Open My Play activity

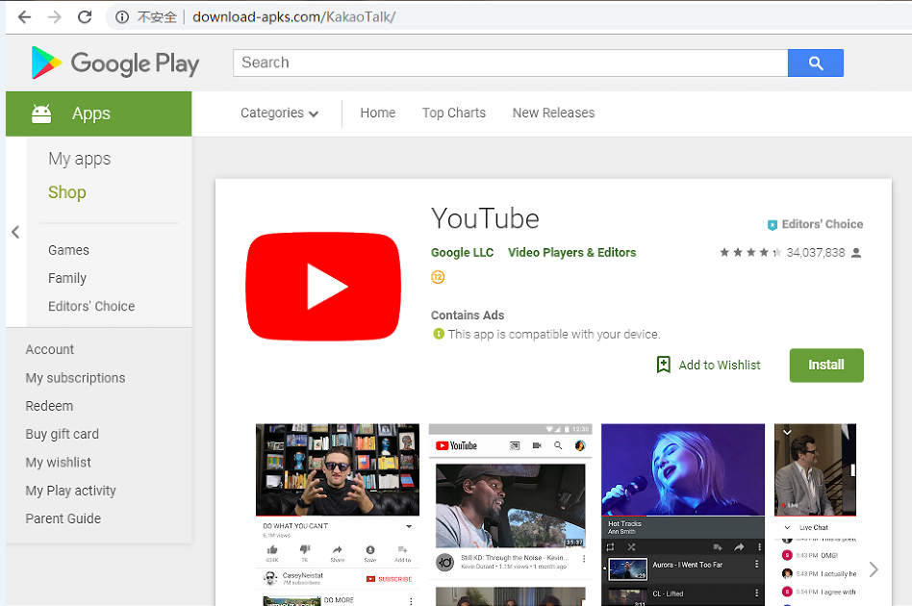point(70,491)
